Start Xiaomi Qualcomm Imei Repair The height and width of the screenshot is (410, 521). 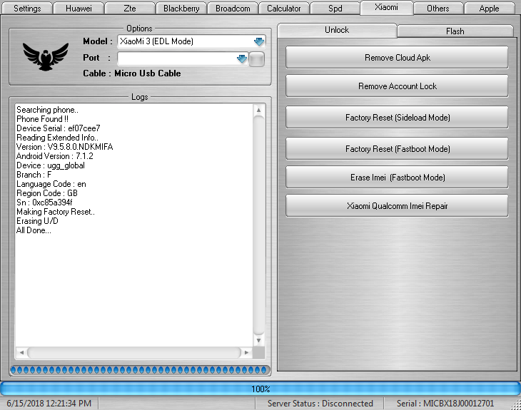pyautogui.click(x=397, y=206)
